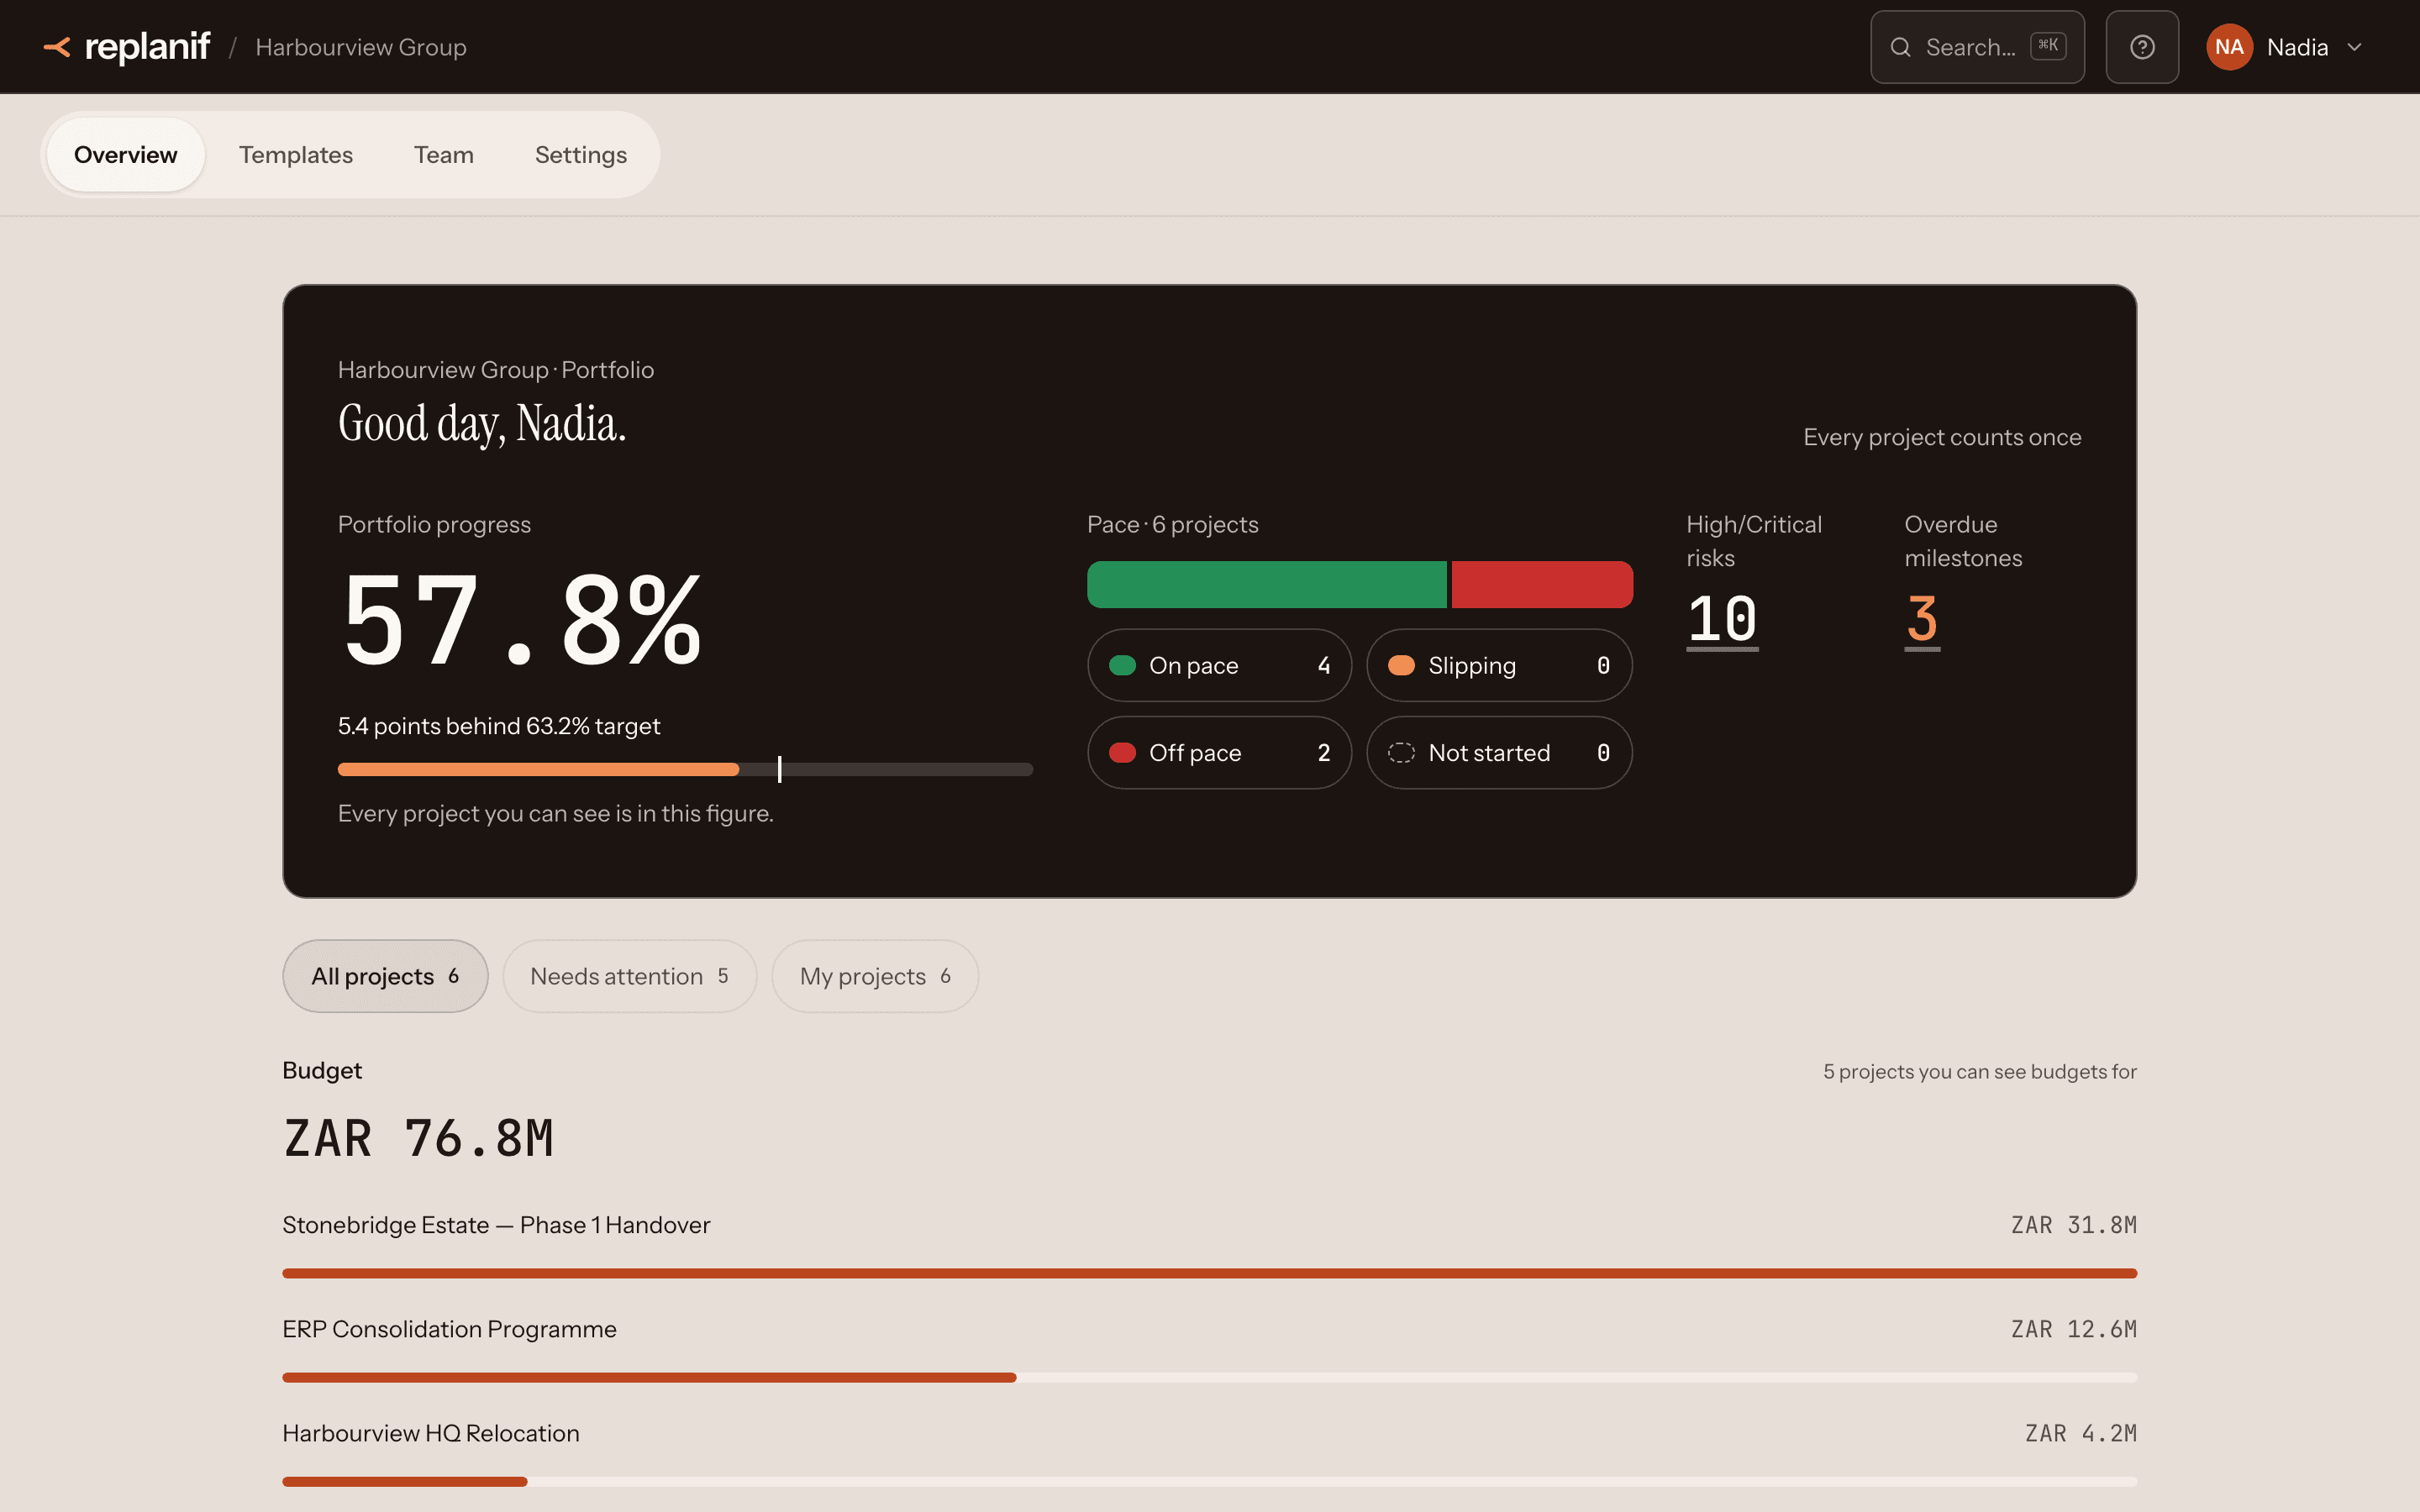The image size is (2420, 1512).
Task: Open the help question-mark icon
Action: (x=2142, y=47)
